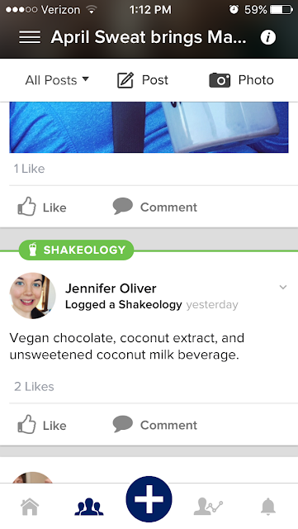This screenshot has height=529, width=298.
Task: View the 1 Like count
Action: coord(30,169)
